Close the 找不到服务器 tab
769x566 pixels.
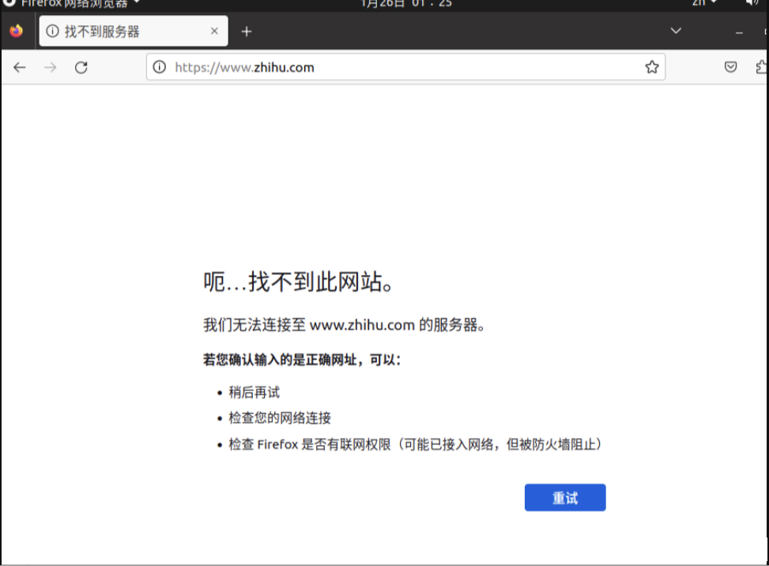(214, 31)
